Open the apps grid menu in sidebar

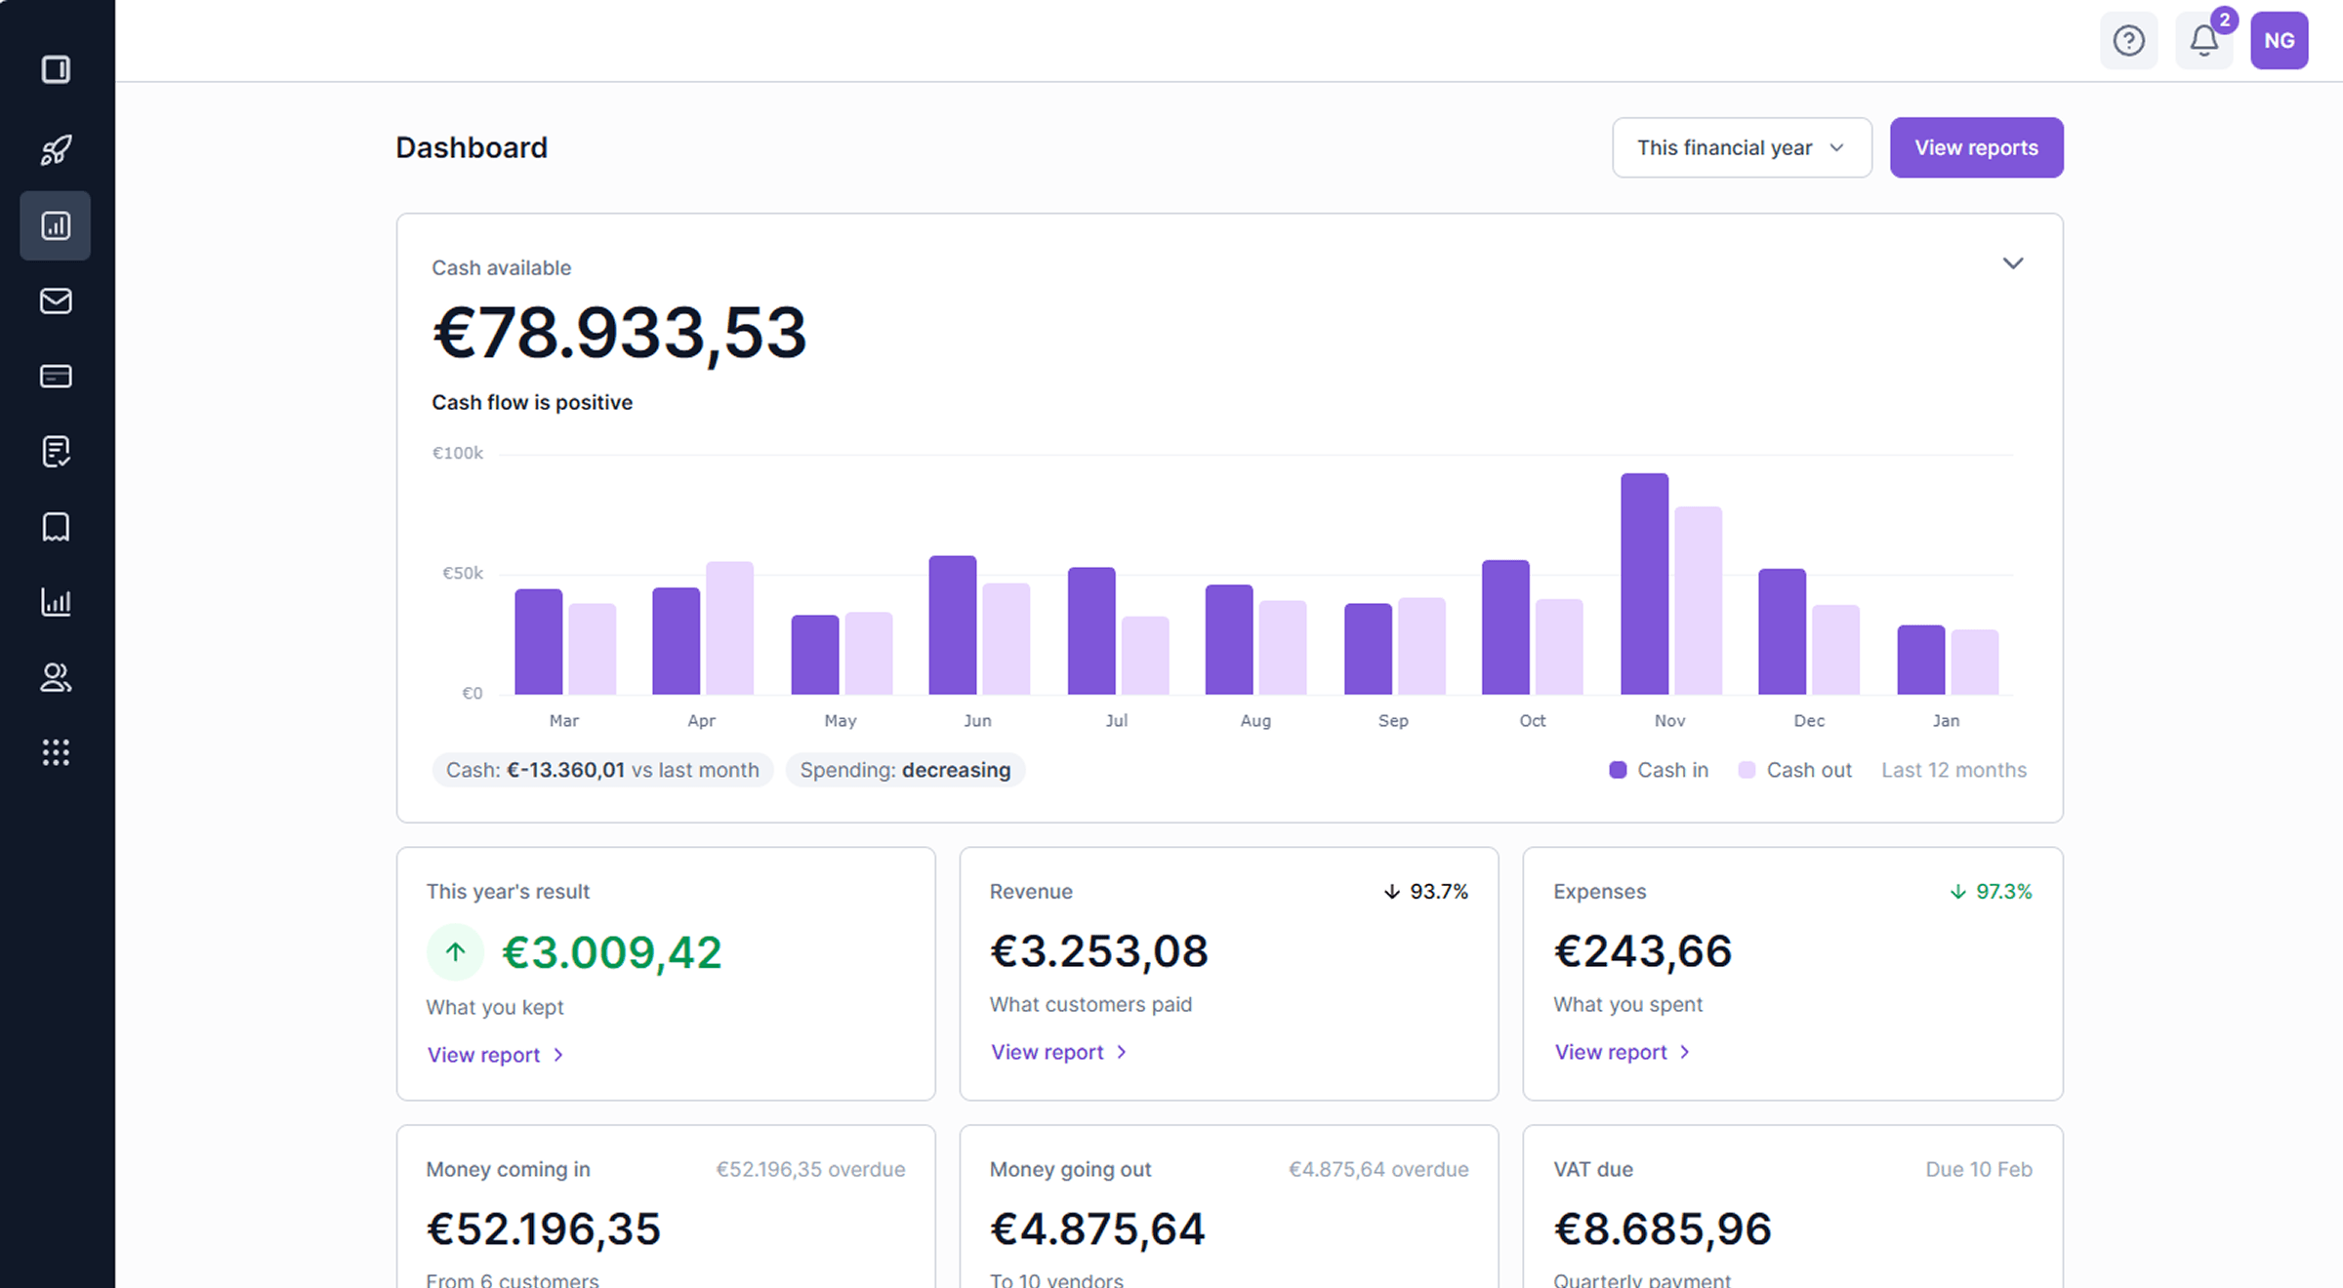(56, 751)
